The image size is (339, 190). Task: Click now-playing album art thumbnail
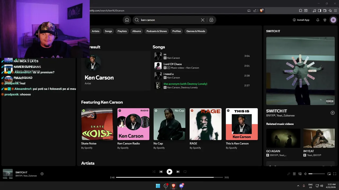[8, 174]
